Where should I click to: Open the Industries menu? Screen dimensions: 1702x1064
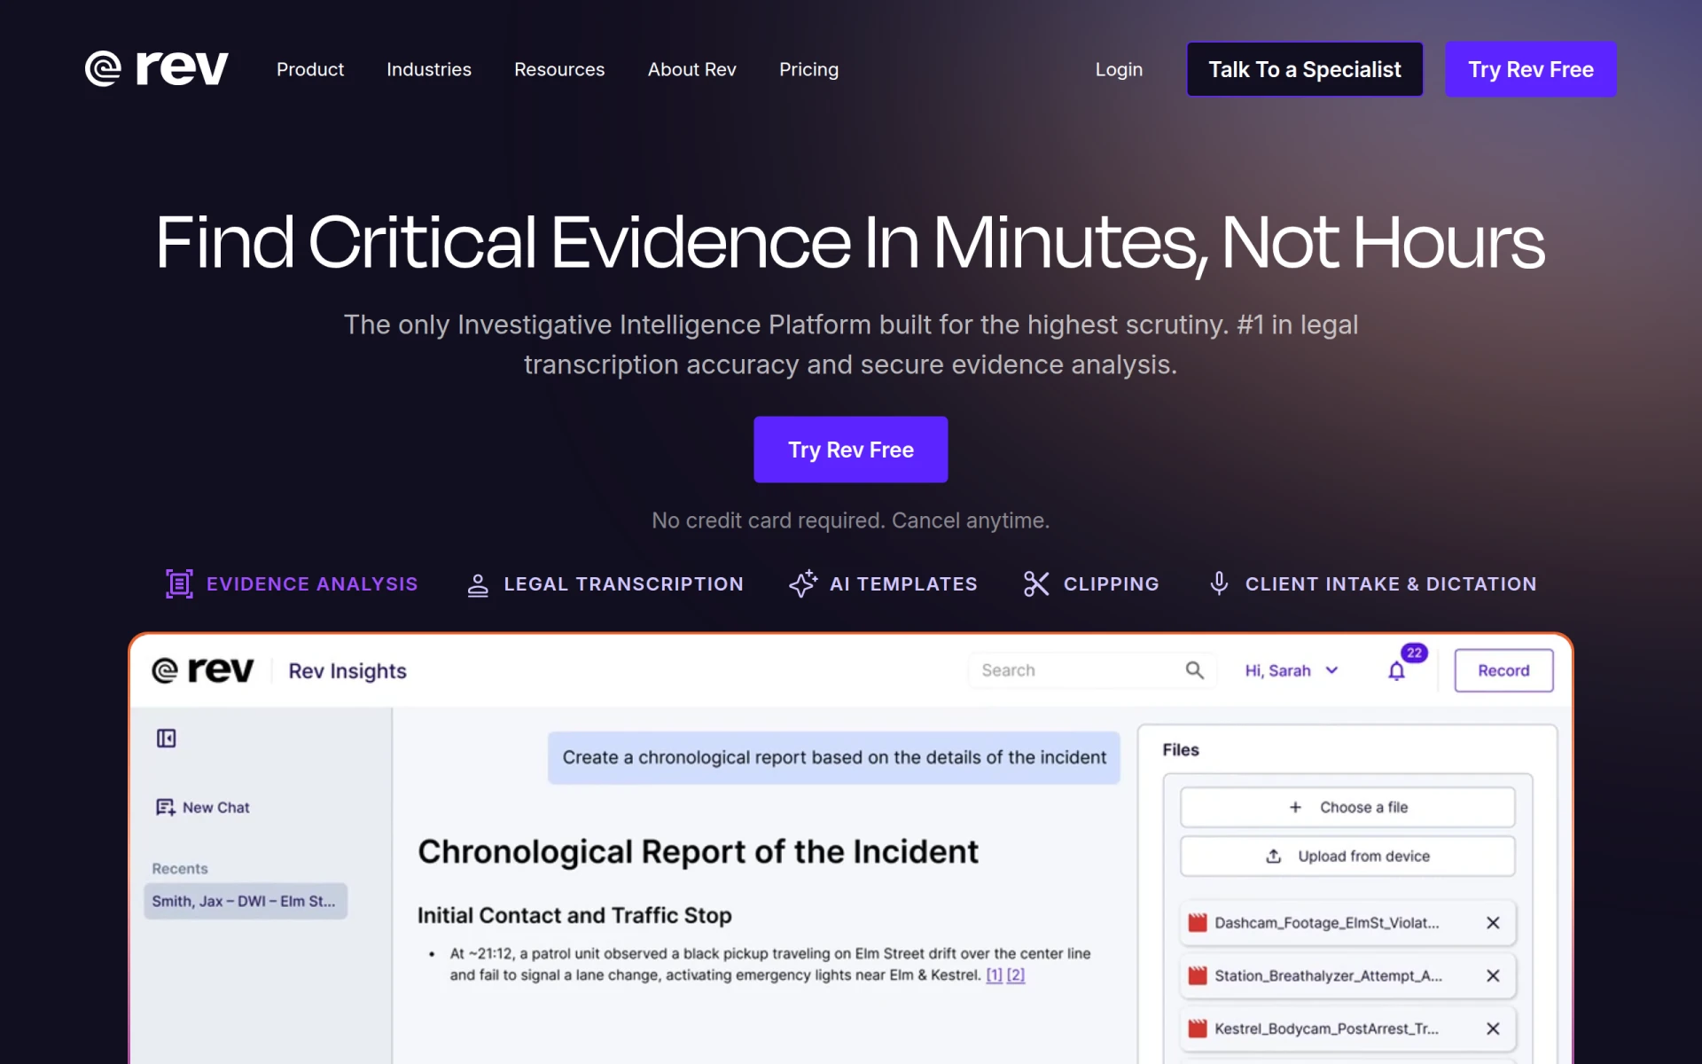tap(428, 69)
